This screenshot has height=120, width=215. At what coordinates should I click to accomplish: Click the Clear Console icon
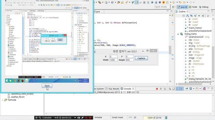[170, 89]
